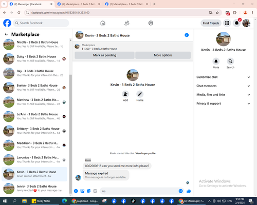Open Brittany's conversation
The image size is (257, 205).
[34, 131]
